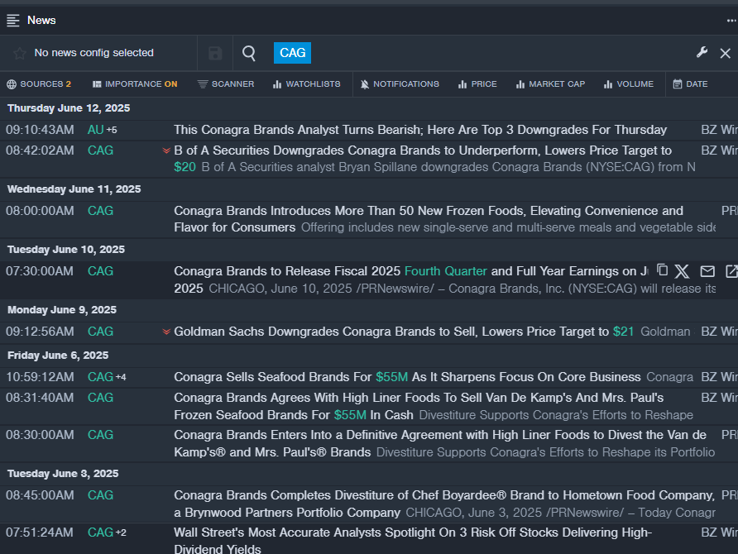Share earnings headline on X
The image size is (738, 554).
tap(682, 271)
